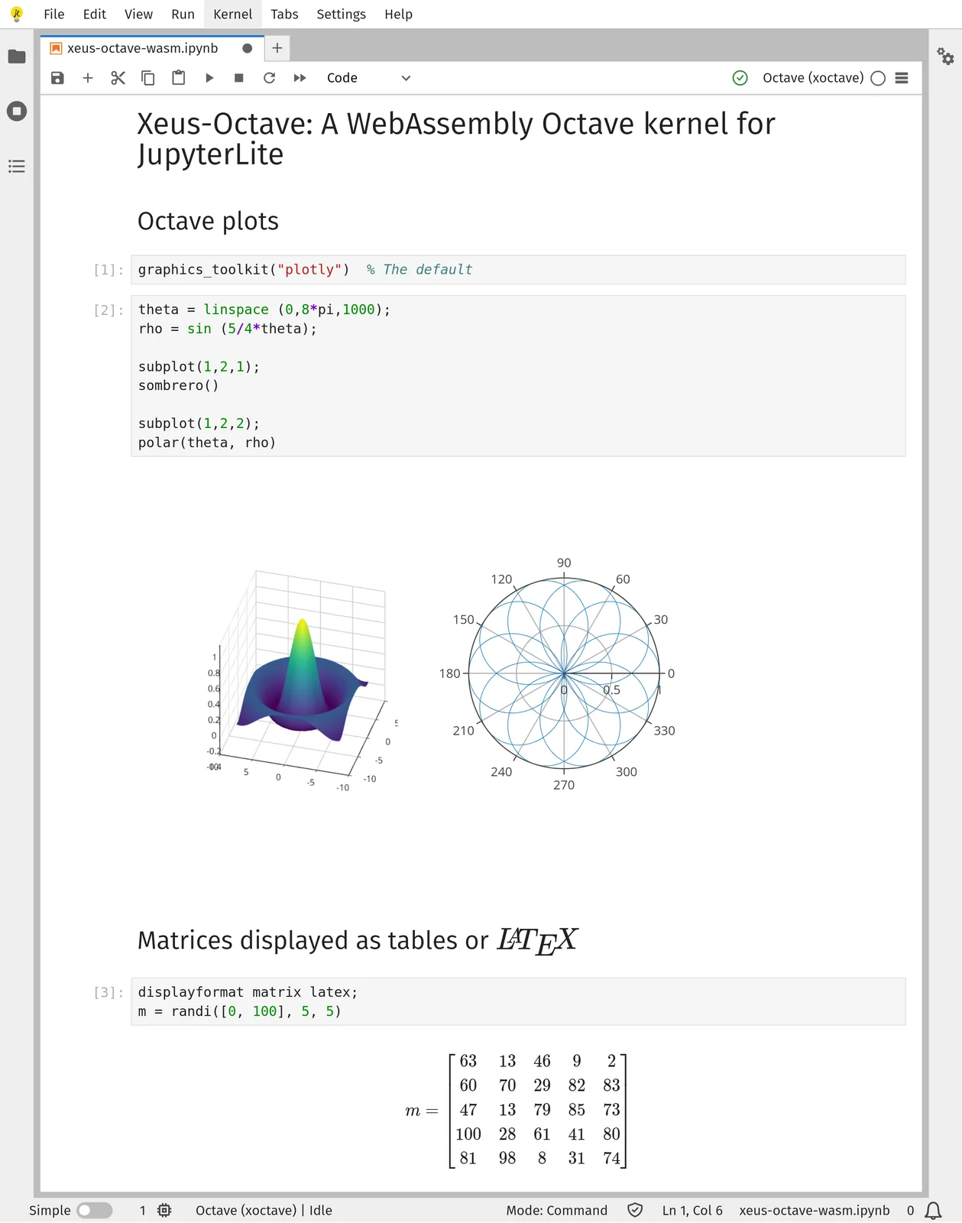
Task: Click the trusted shield icon in status bar
Action: point(635,1210)
